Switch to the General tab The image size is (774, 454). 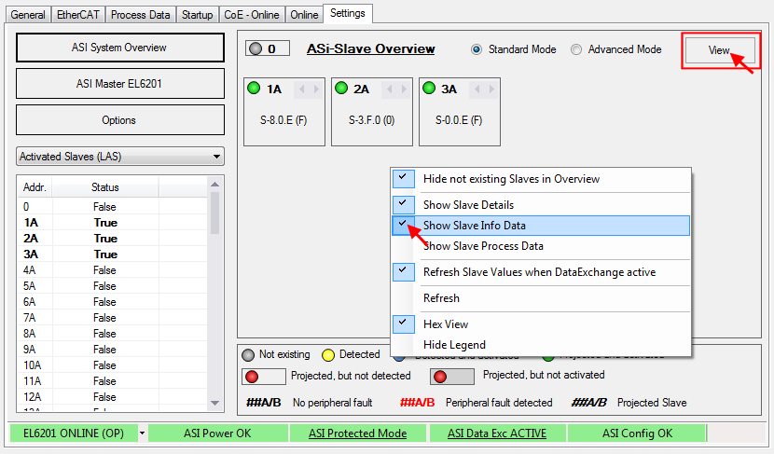tap(28, 15)
